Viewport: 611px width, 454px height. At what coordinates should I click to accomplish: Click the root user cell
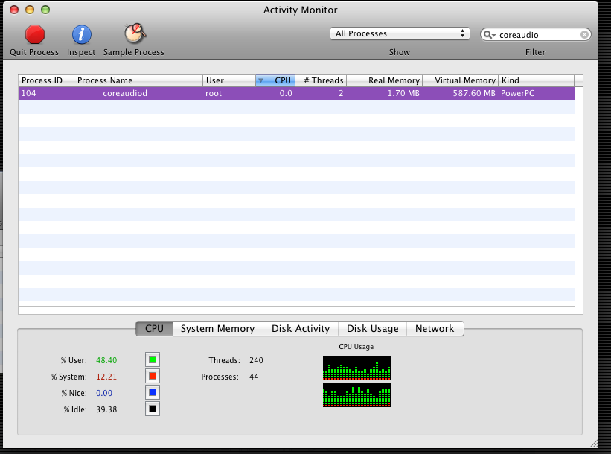click(x=214, y=93)
